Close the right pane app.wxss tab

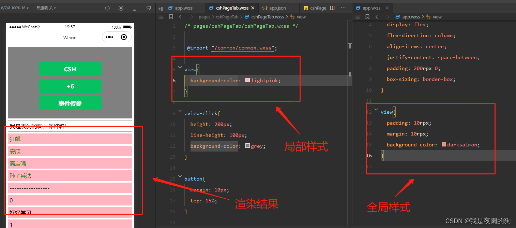coord(388,8)
